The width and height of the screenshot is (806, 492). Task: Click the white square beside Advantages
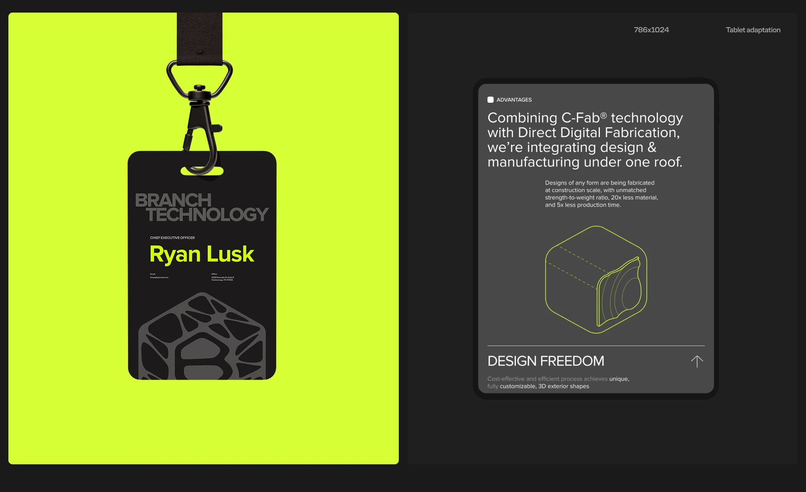pos(490,100)
